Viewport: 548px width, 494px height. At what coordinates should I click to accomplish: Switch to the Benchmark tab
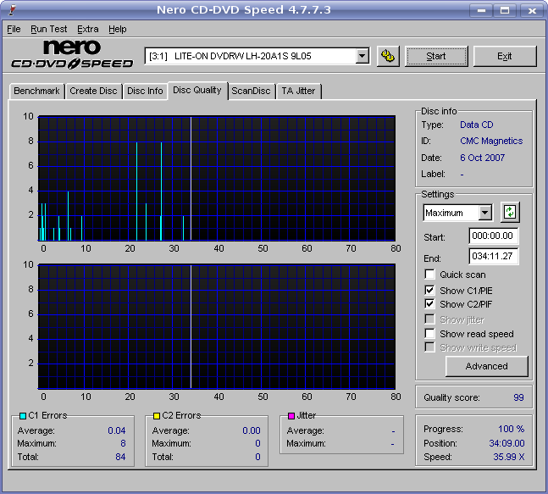tap(36, 92)
